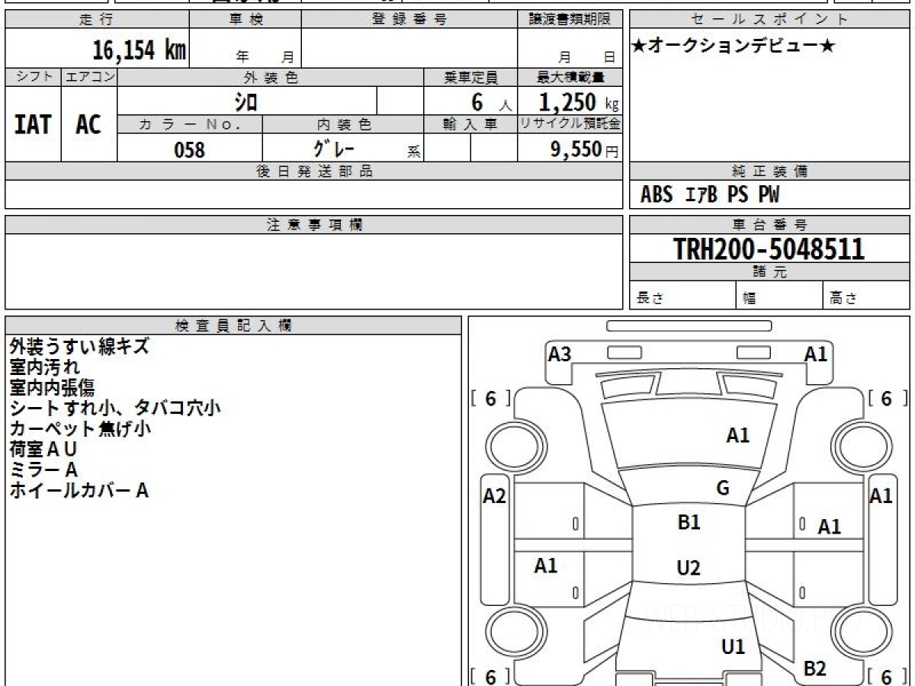This screenshot has width=915, height=686.
Task: Click the シートすれ小、タバコ穴小 note
Action: 115,408
